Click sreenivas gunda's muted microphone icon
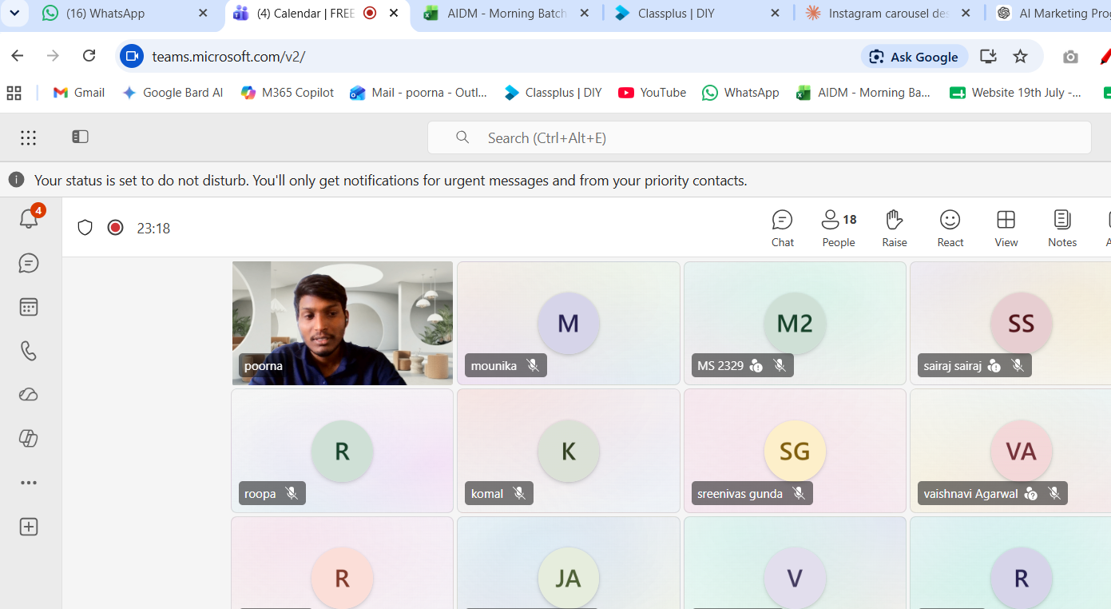This screenshot has height=609, width=1111. pos(799,493)
